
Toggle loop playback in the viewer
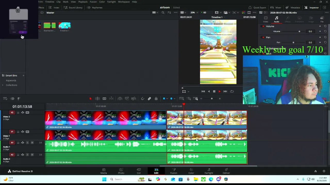tap(232, 91)
